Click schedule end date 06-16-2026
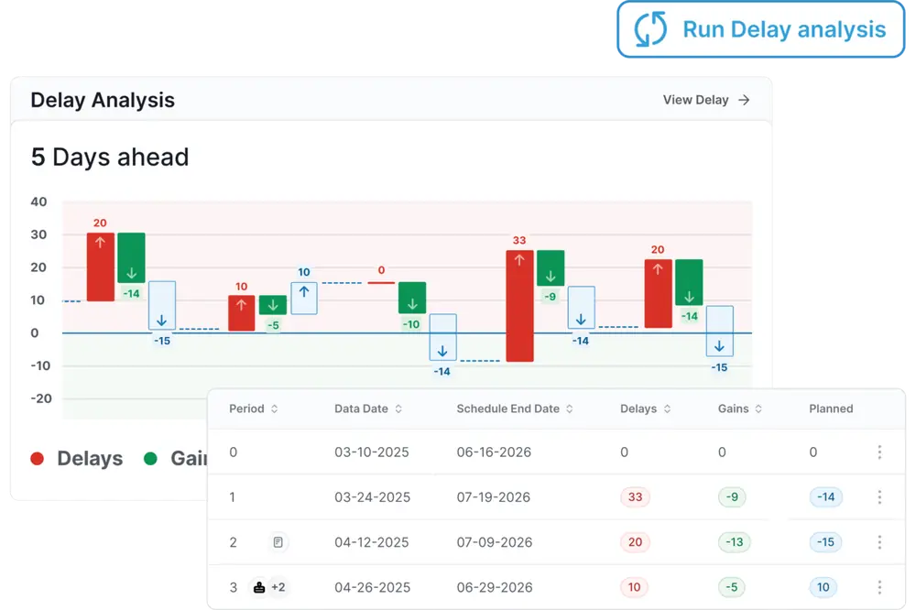 pyautogui.click(x=494, y=452)
